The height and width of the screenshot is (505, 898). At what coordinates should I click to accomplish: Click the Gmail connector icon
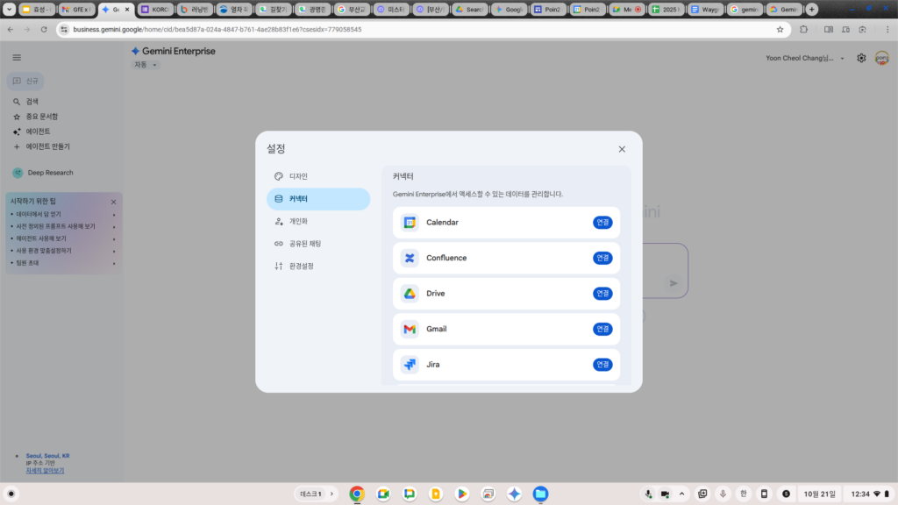410,329
